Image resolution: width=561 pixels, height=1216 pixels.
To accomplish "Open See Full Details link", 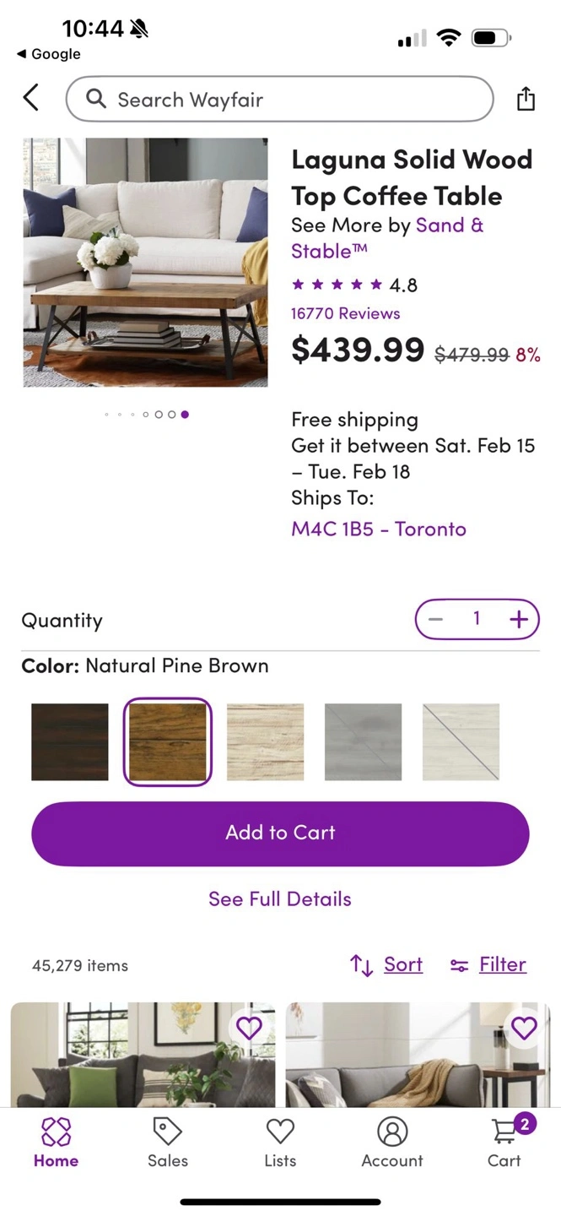I will point(280,898).
